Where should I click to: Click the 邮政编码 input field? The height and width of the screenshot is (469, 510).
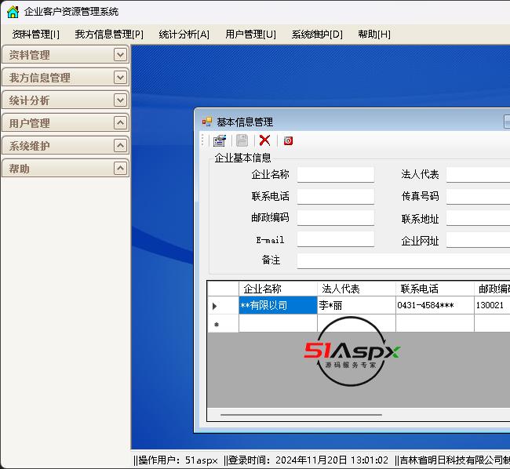click(x=336, y=218)
